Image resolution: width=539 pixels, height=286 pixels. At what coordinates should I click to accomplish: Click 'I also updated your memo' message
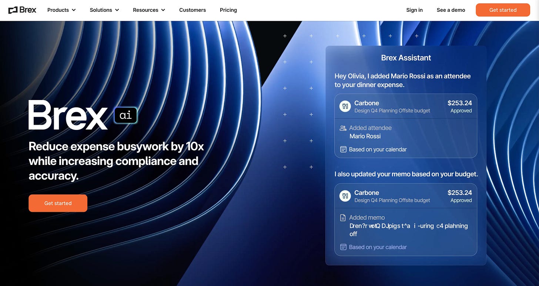pos(406,174)
